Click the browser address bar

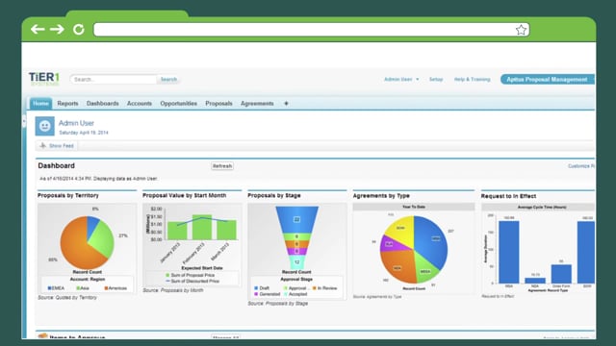[312, 30]
